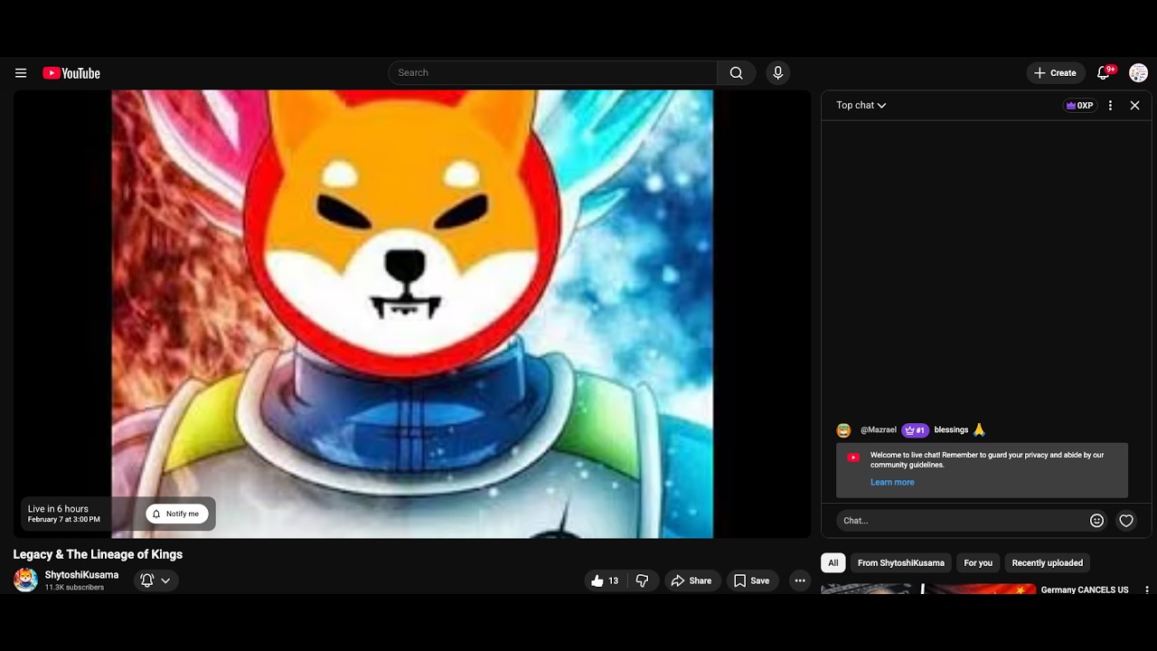1157x651 pixels.
Task: Click the #1 crown badge in chat
Action: point(915,430)
